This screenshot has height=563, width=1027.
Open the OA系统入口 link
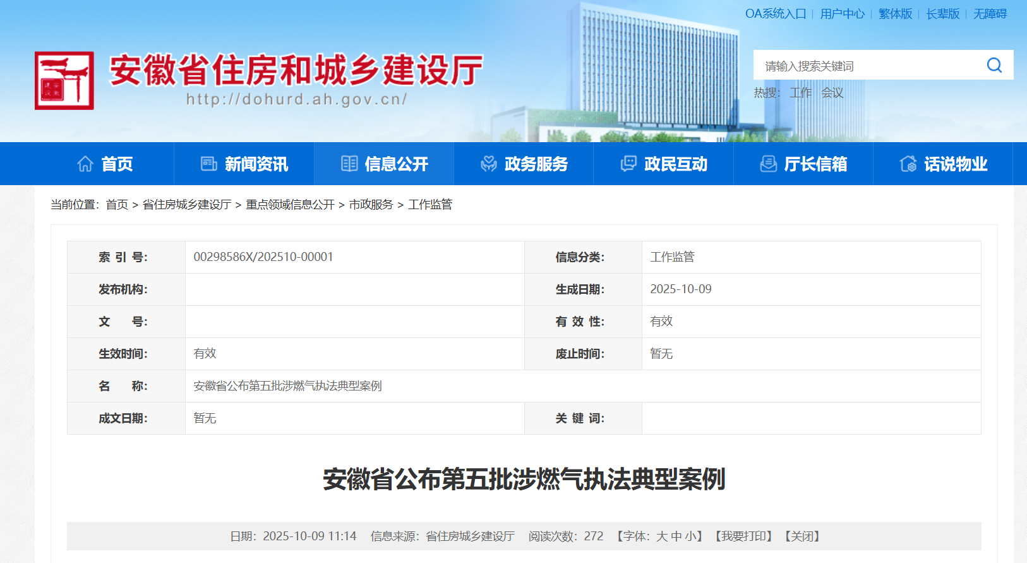776,14
